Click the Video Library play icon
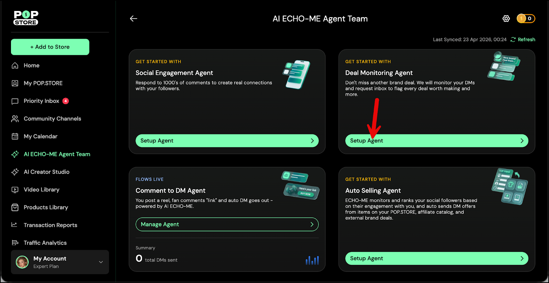 (x=15, y=190)
